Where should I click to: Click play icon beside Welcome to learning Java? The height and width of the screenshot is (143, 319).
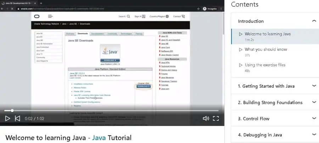click(241, 34)
